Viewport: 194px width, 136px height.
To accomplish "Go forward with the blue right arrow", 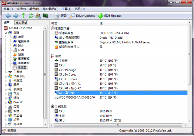I will point(16,16).
